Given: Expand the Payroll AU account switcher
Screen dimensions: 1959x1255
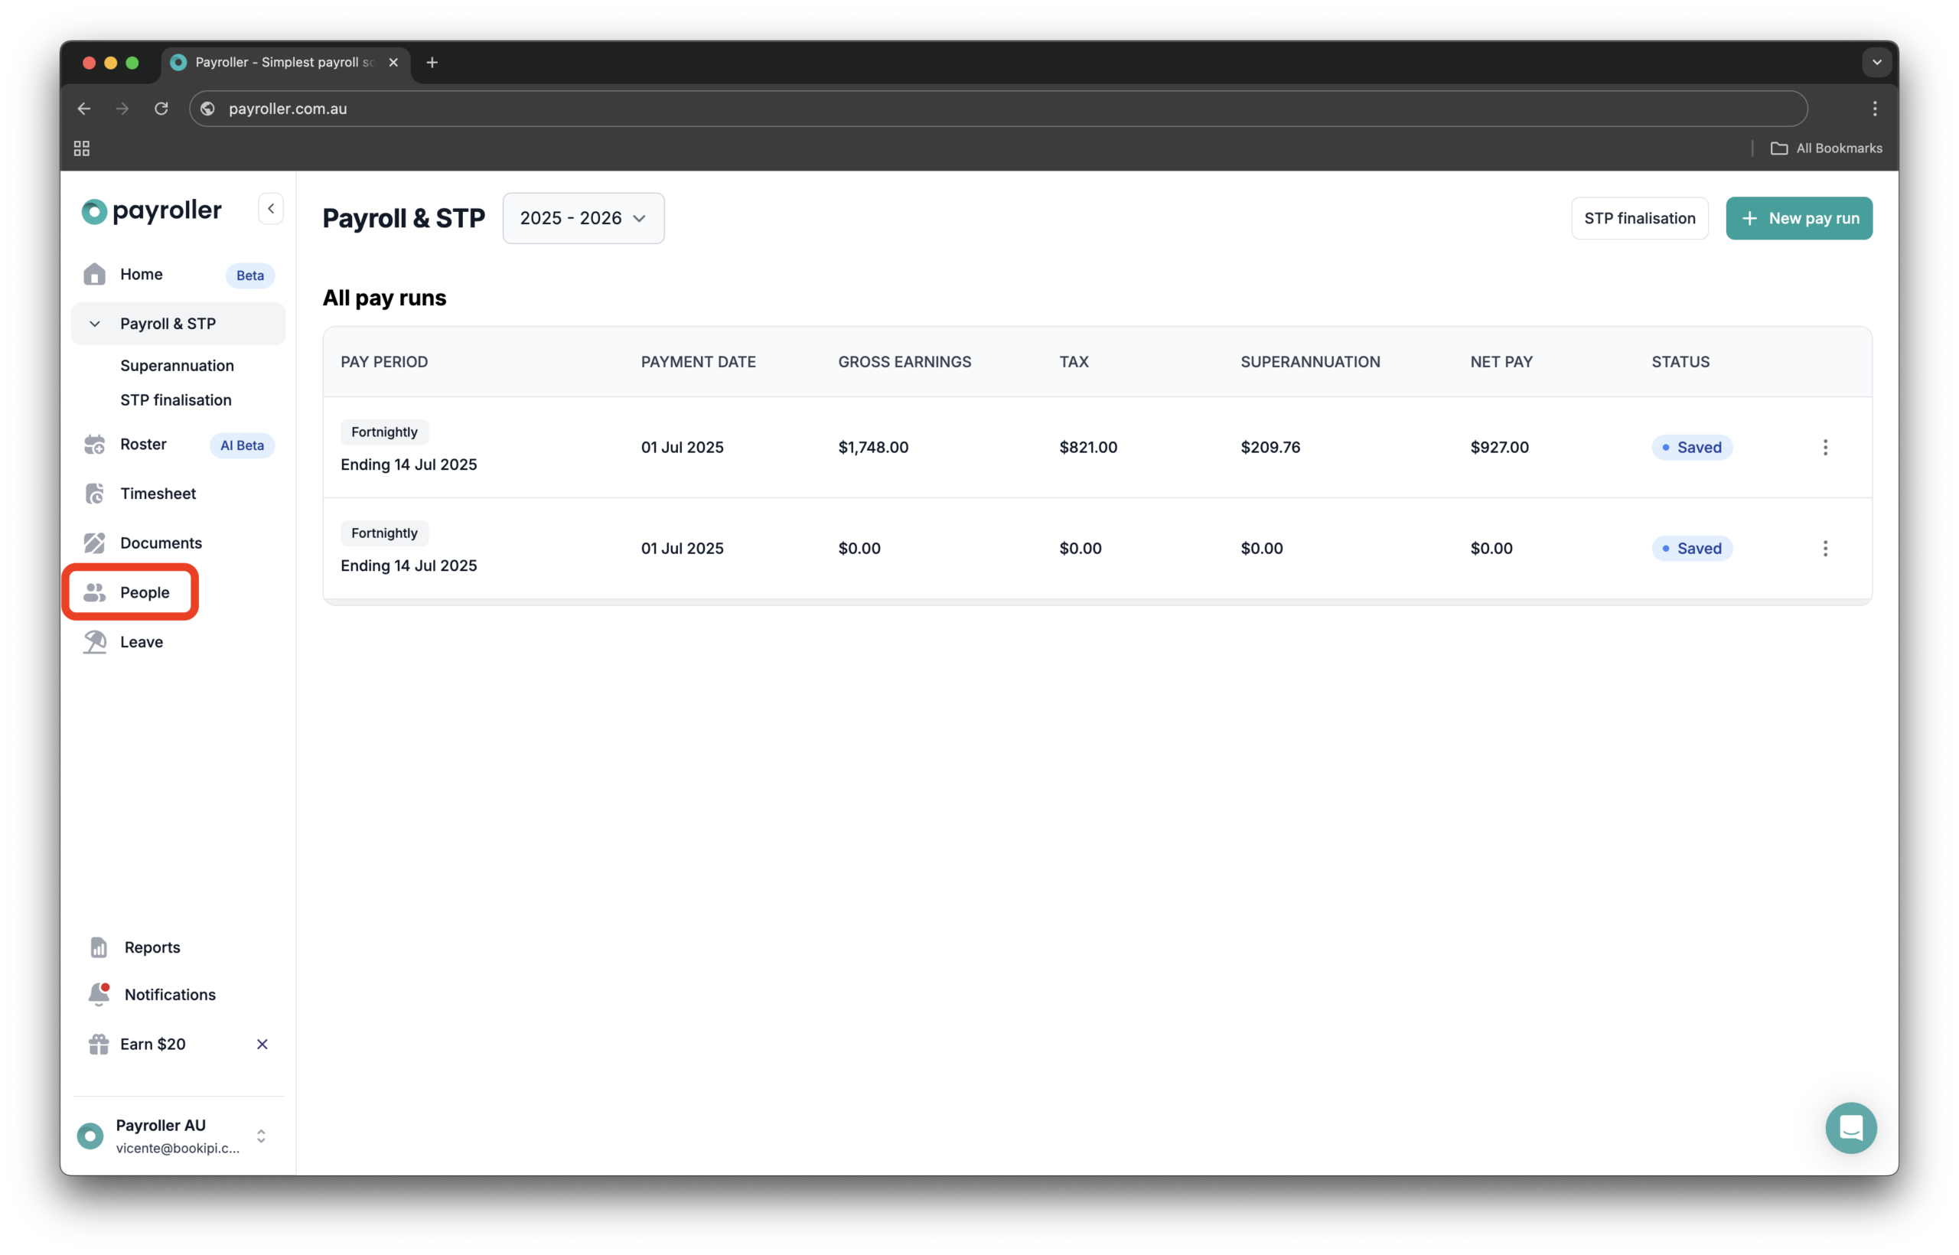Looking at the screenshot, I should pyautogui.click(x=261, y=1136).
